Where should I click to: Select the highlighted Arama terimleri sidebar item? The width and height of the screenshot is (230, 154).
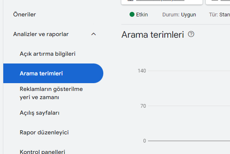click(x=53, y=73)
